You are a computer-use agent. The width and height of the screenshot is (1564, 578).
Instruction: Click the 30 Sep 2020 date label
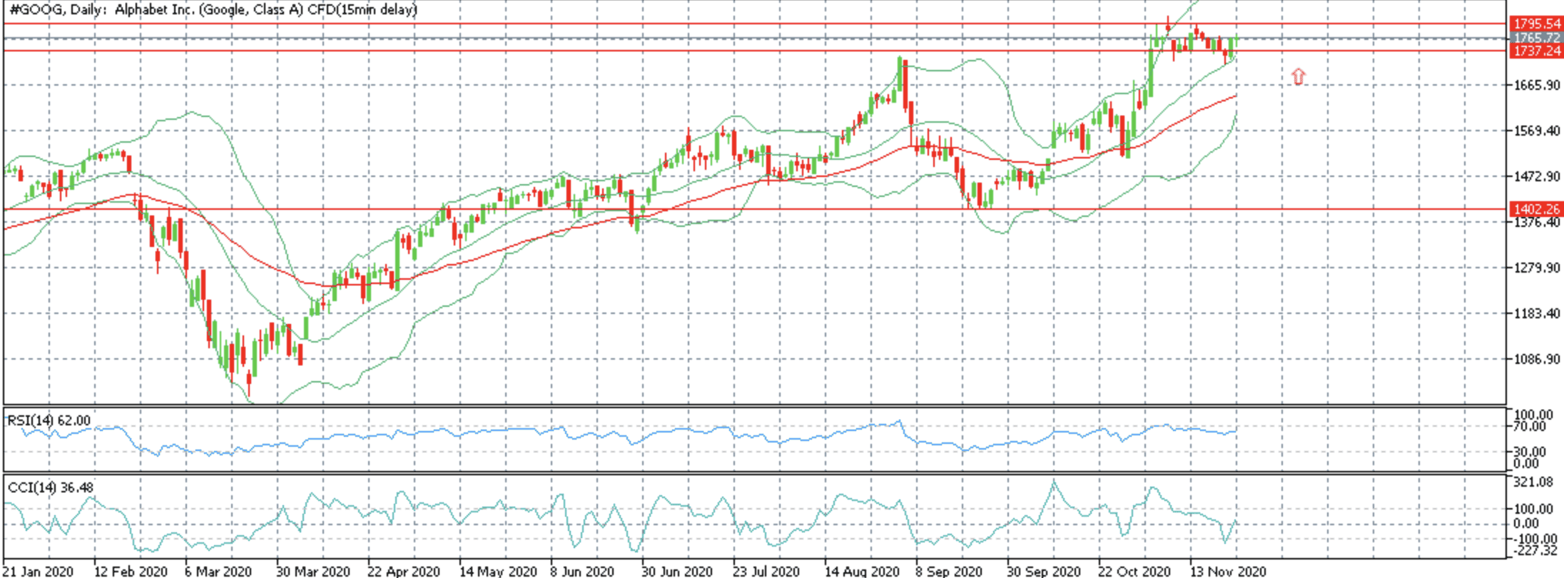pyautogui.click(x=1043, y=571)
